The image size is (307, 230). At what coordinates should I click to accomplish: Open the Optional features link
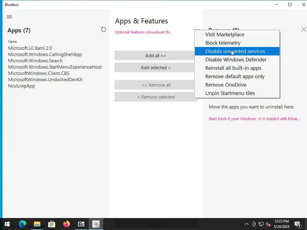(143, 32)
